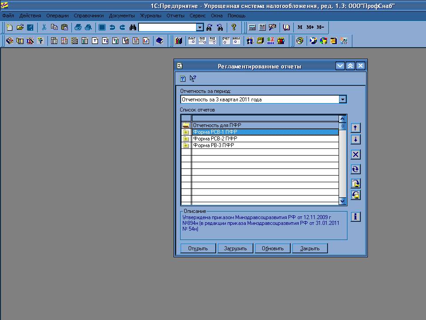Expand the Форма РСВ-2 ПФР folder

185,139
